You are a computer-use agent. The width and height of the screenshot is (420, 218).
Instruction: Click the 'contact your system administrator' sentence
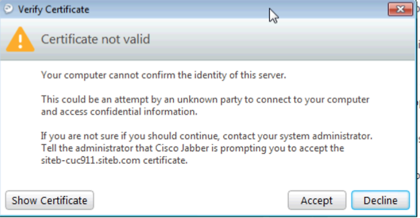[x=206, y=136]
